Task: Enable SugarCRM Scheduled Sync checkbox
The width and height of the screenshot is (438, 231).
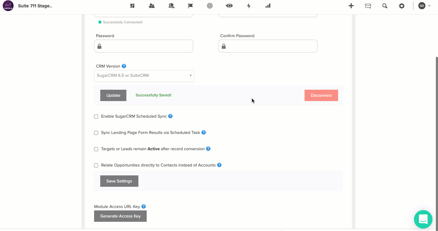Action: pyautogui.click(x=96, y=117)
